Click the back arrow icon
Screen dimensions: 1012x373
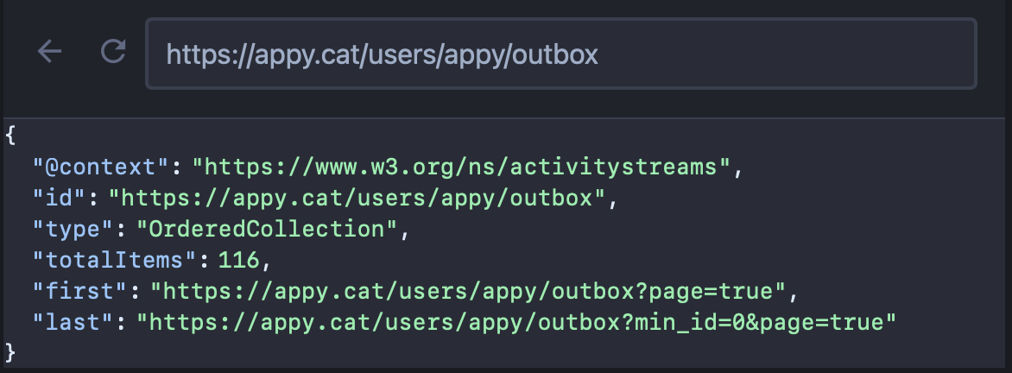50,52
